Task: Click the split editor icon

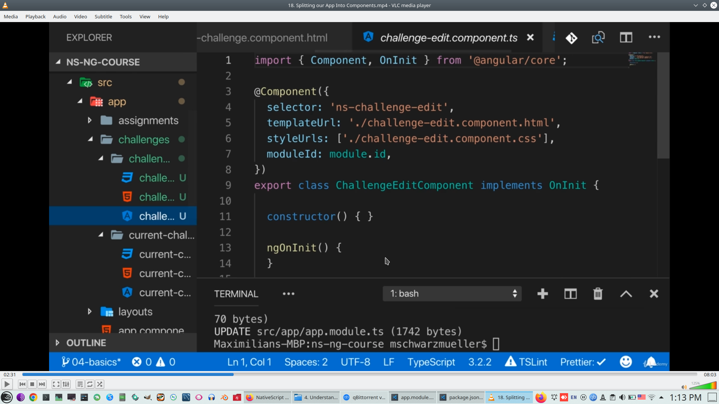Action: point(626,37)
